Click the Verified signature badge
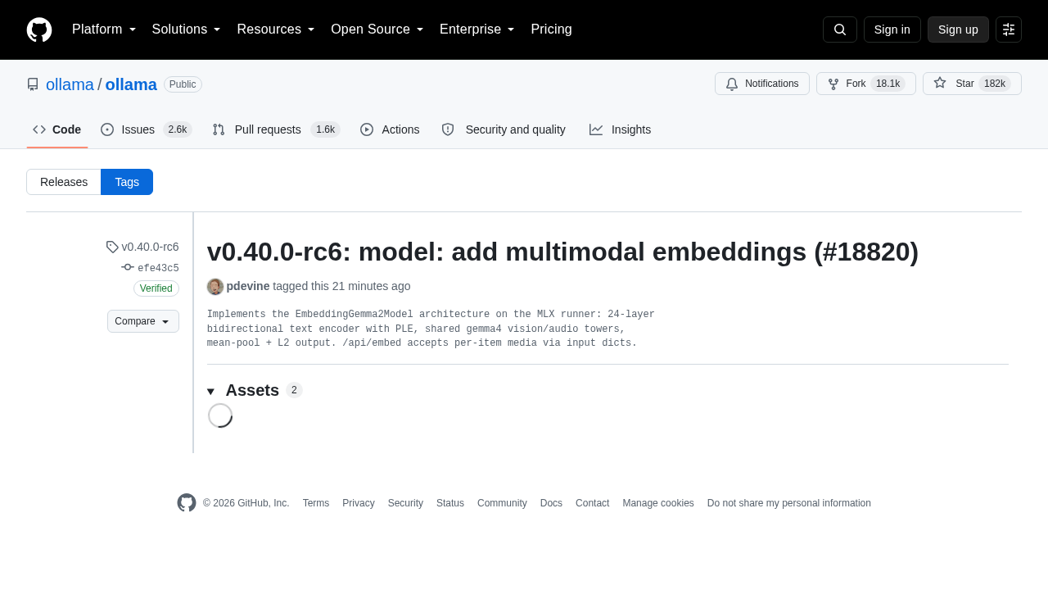Viewport: 1048px width, 590px height. [156, 288]
